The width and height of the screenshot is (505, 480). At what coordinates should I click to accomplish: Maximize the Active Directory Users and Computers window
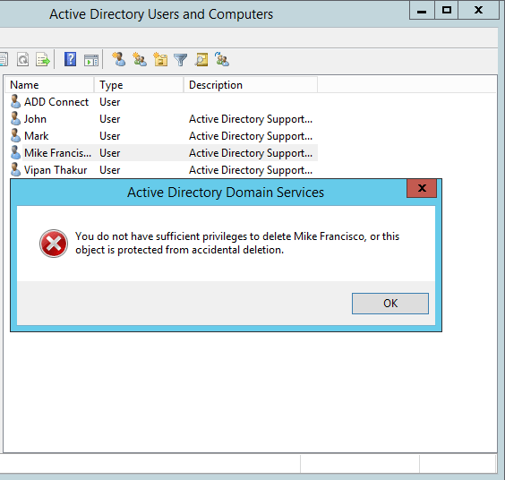(x=447, y=10)
